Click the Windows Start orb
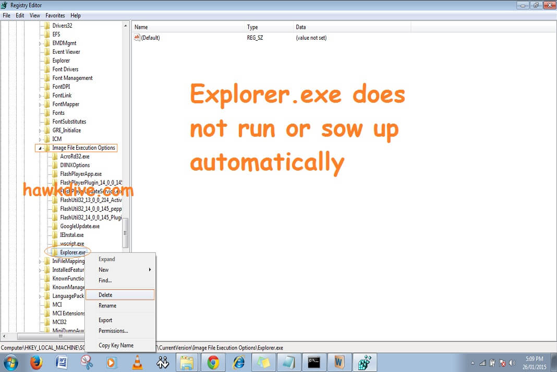557x372 pixels. pos(11,363)
